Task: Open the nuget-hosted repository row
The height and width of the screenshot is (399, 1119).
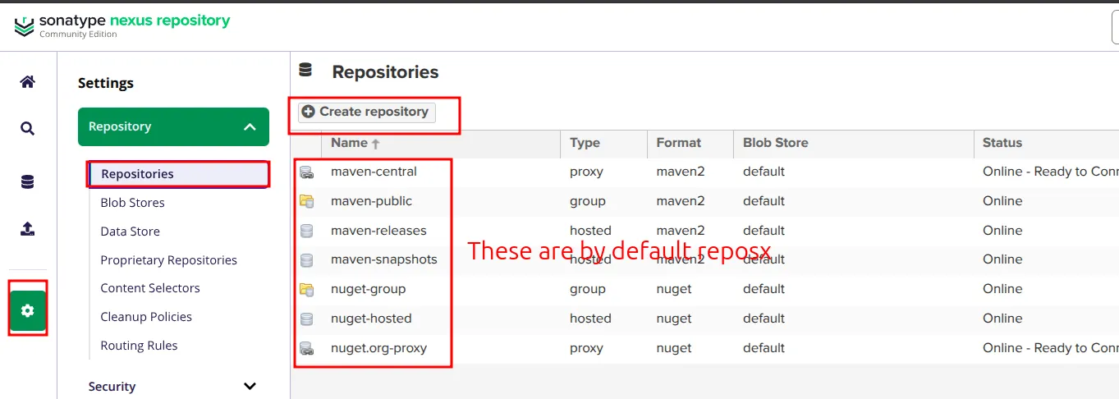Action: pos(706,319)
